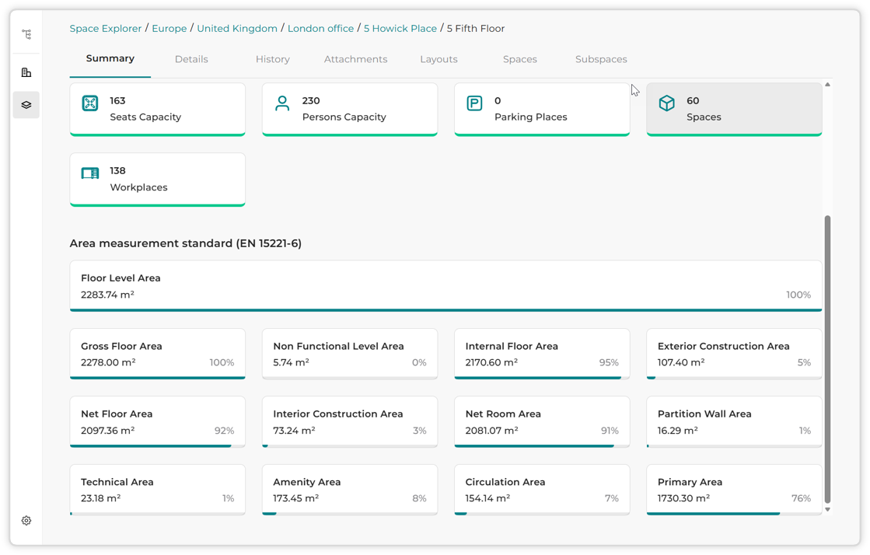The height and width of the screenshot is (555, 870).
Task: Open the History tab
Action: (x=272, y=59)
